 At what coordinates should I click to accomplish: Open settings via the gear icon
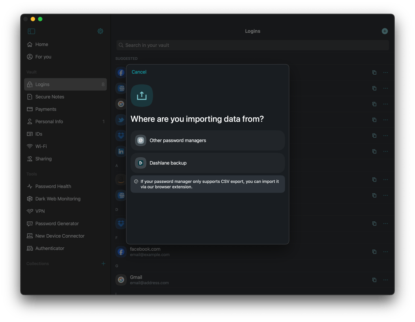pos(101,31)
